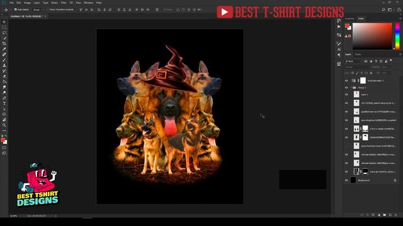Toggle layer filtering on/off switch
The image size is (403, 226).
click(x=391, y=61)
